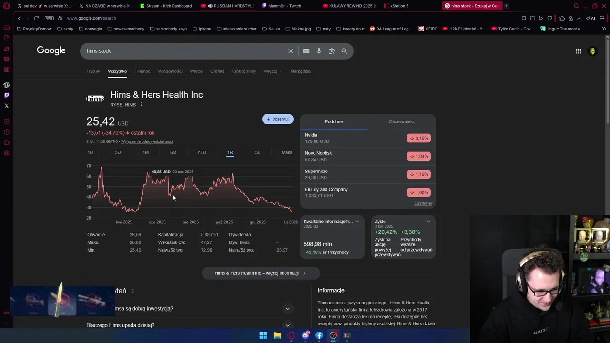Switch to Krótkie filmy search tab
Viewport: 610px width, 343px height.
244,71
